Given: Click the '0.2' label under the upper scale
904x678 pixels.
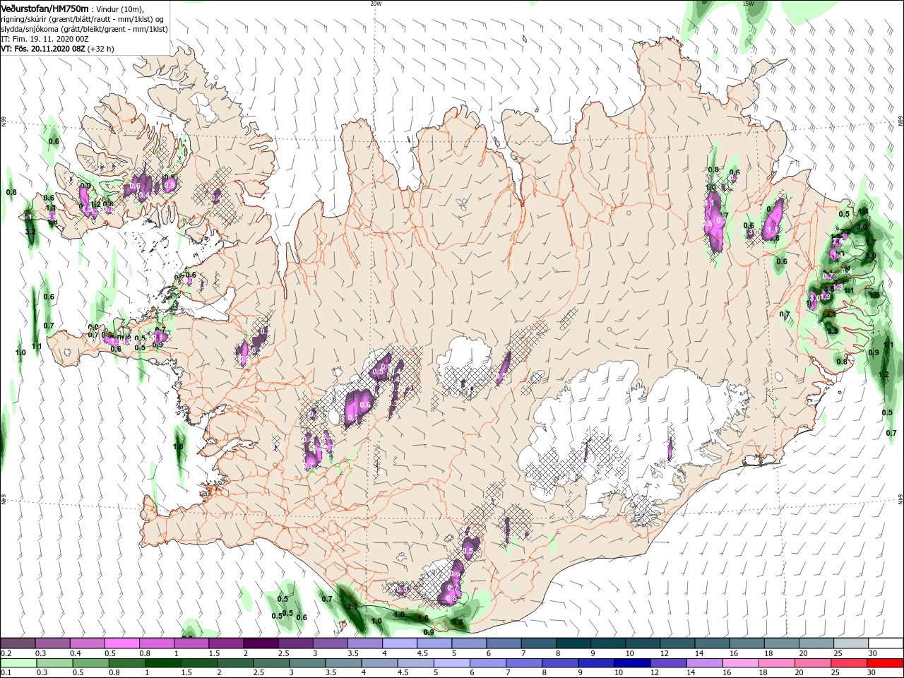Looking at the screenshot, I should [x=6, y=653].
